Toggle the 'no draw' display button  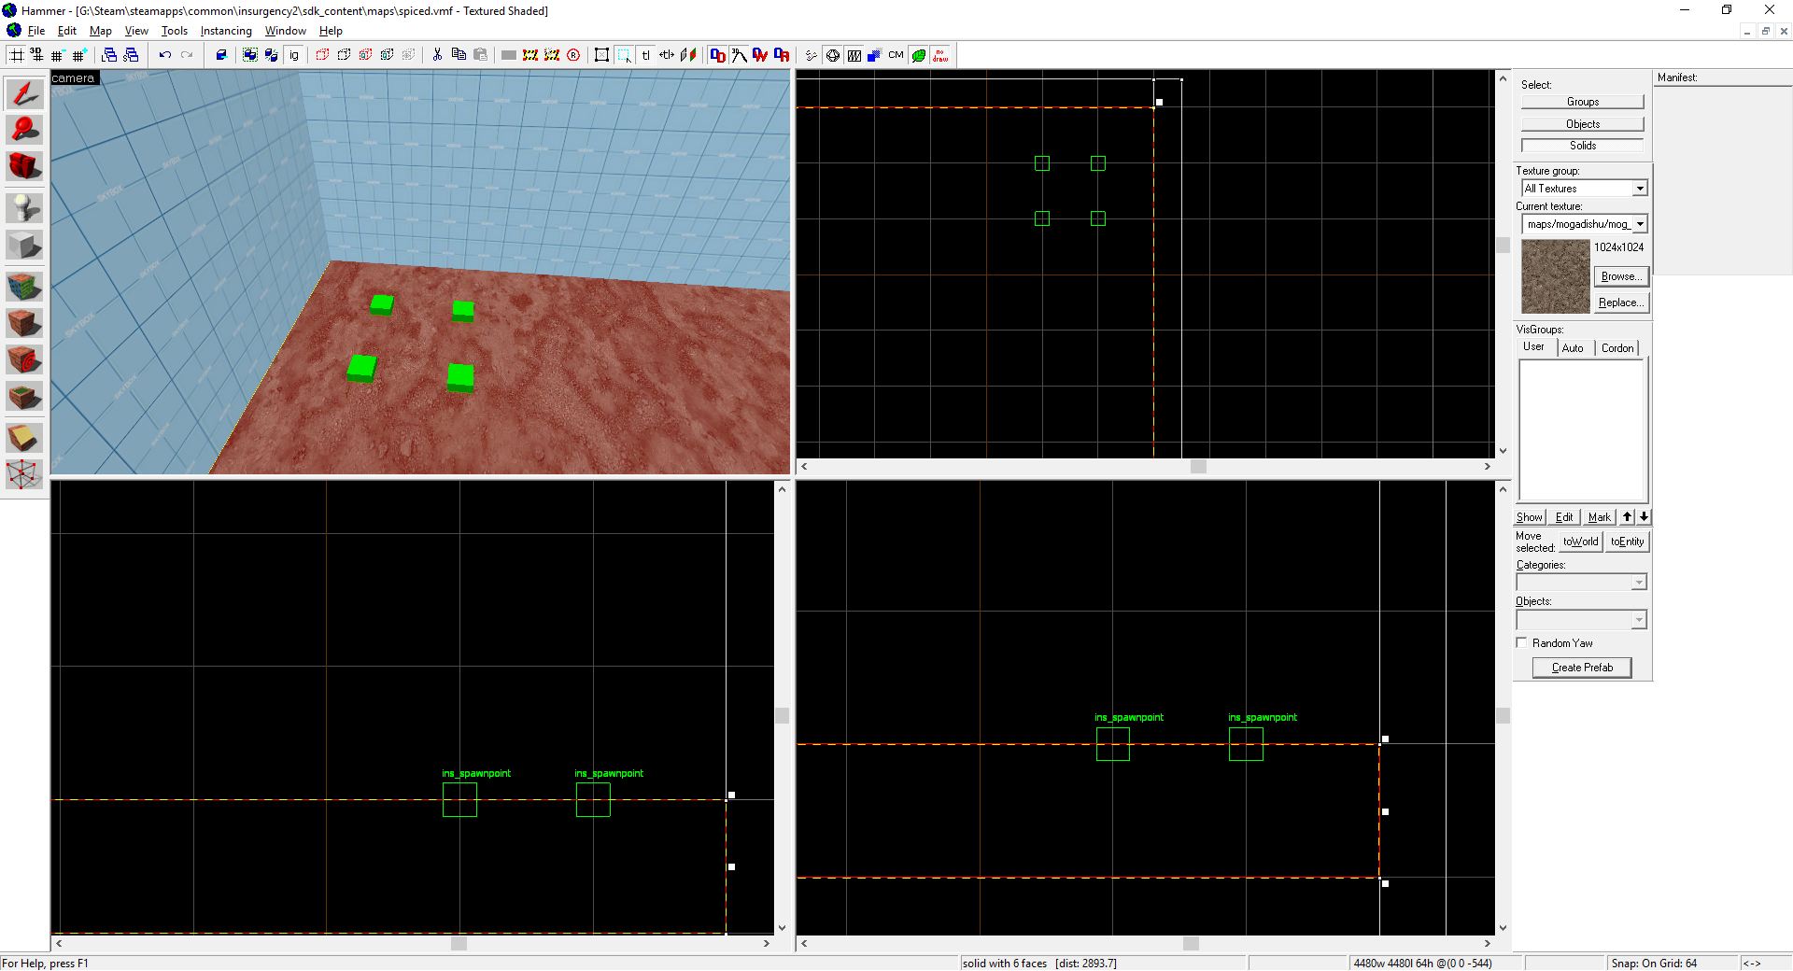point(940,55)
